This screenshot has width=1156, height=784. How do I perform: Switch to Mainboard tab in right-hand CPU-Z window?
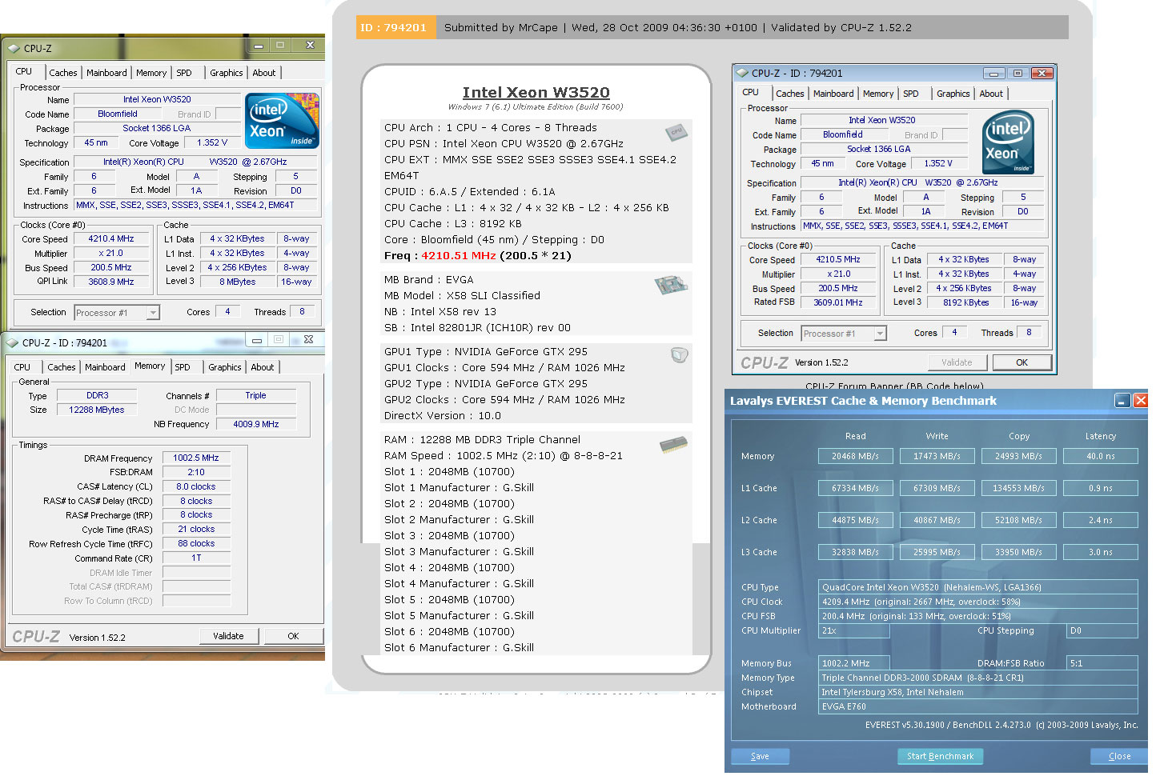[833, 94]
